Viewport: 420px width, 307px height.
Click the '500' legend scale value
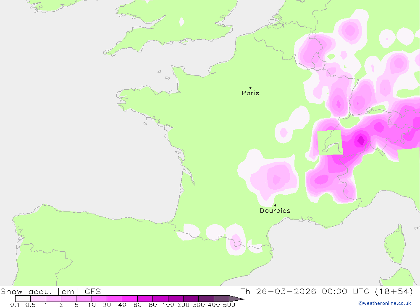[229, 304]
